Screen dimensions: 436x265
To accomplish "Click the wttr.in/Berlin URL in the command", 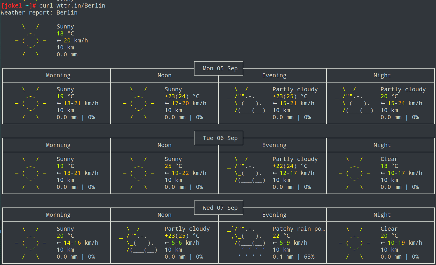I will click(x=81, y=6).
